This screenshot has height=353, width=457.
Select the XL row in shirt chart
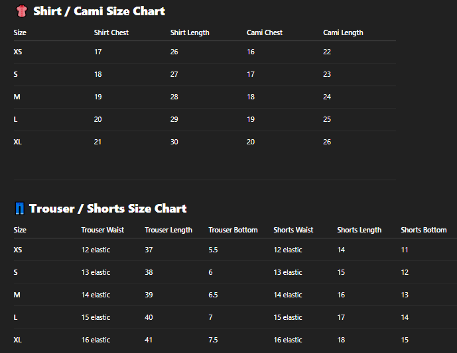pos(204,142)
